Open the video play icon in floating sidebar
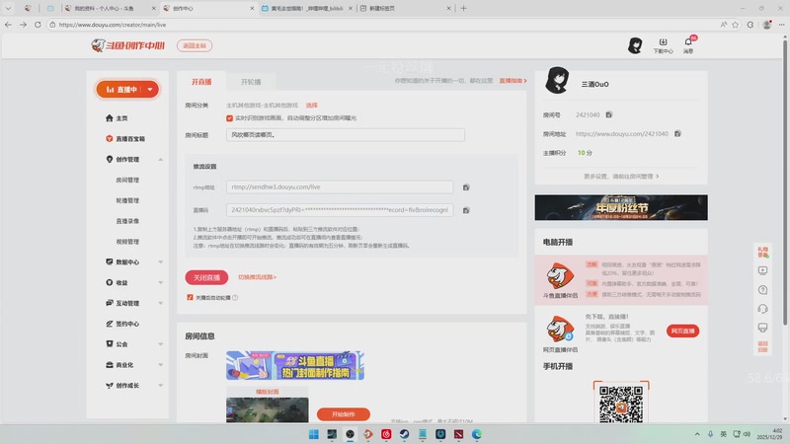This screenshot has width=790, height=444. tap(762, 270)
